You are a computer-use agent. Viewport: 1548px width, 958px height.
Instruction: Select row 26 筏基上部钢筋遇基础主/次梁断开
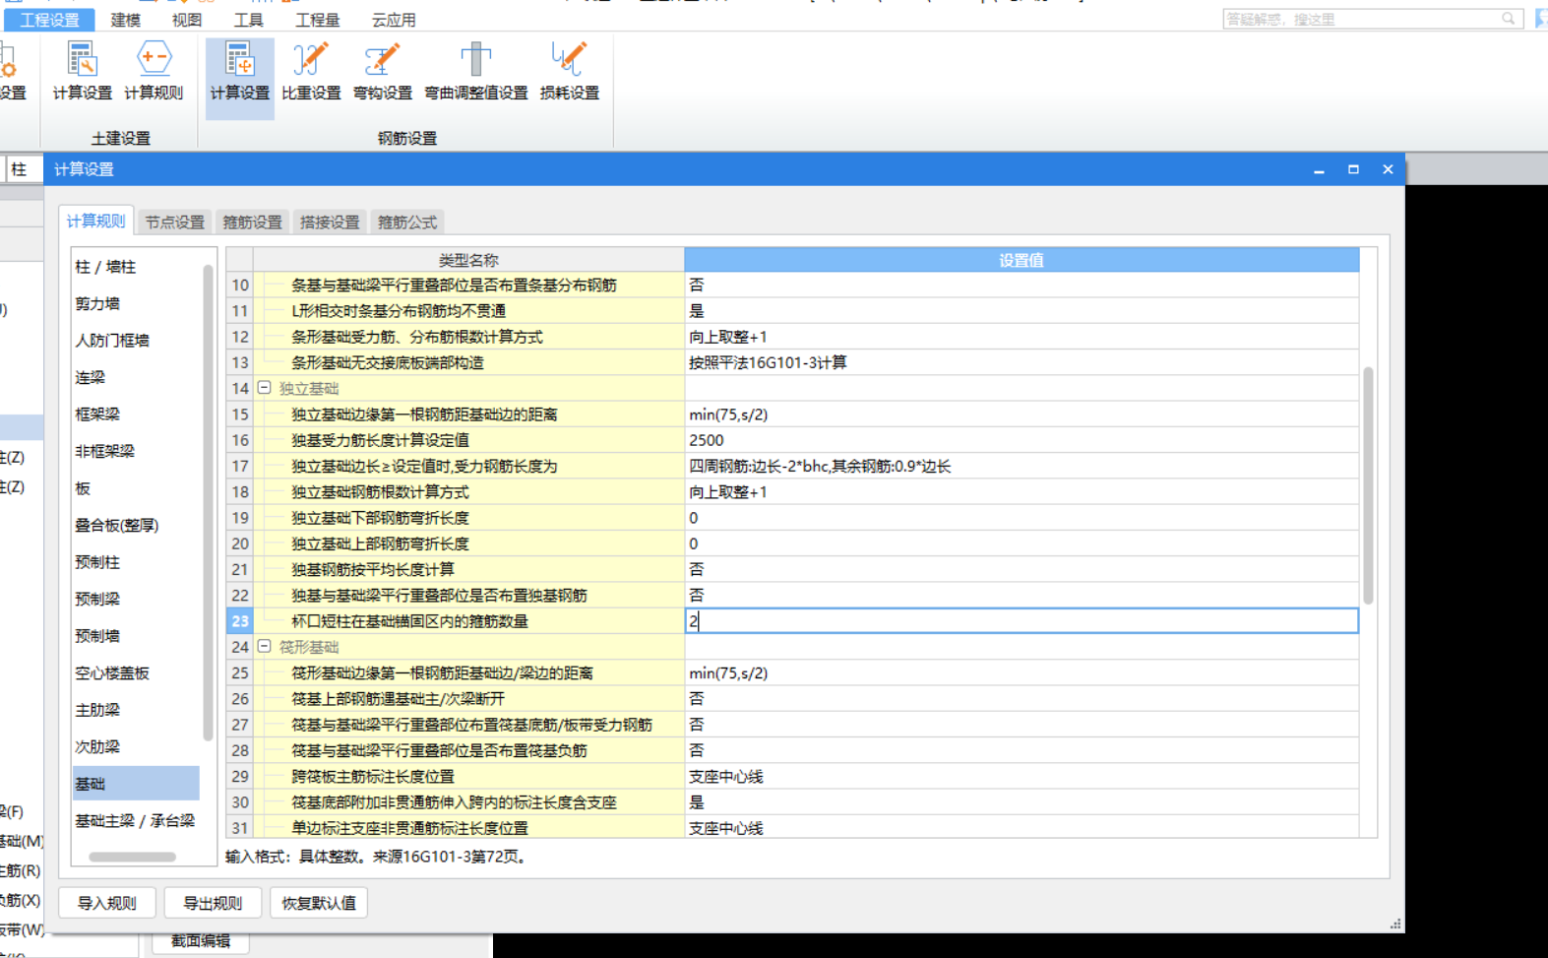pos(468,699)
